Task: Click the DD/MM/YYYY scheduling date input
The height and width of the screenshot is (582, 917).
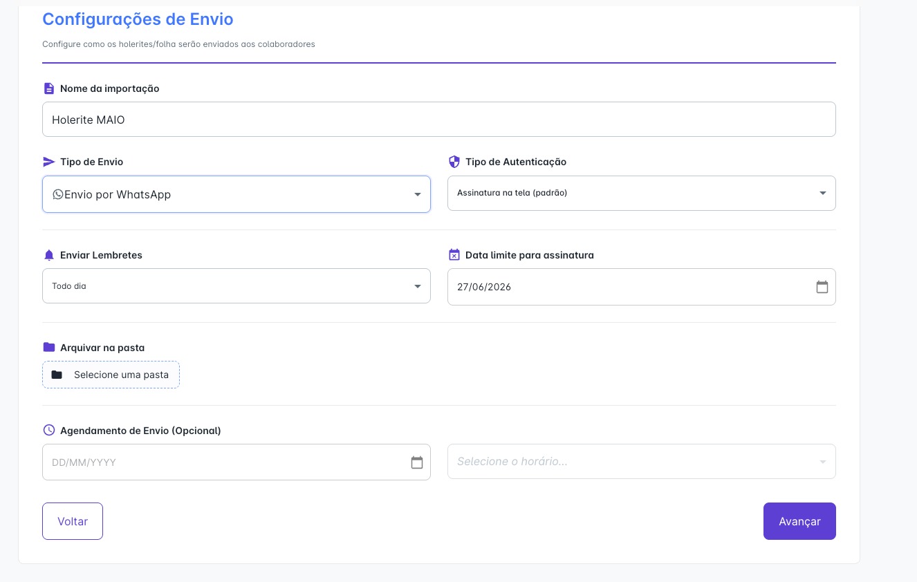Action: pos(237,462)
